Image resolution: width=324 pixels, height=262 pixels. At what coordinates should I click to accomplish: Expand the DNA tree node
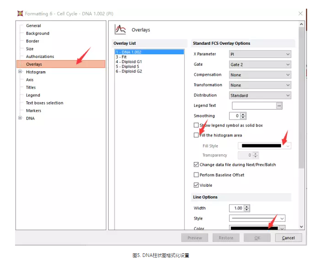pos(20,118)
